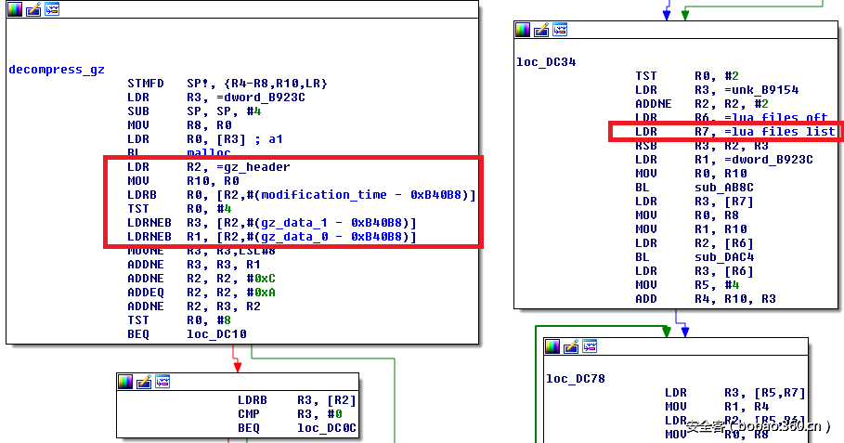Click the color palette icon in loc_DC34 node
The height and width of the screenshot is (443, 844).
(x=523, y=30)
